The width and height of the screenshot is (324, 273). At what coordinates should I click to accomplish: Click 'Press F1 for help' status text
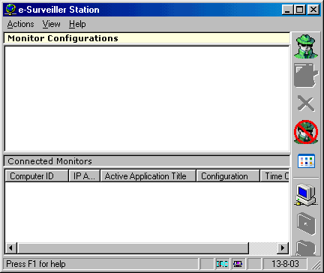click(x=36, y=264)
